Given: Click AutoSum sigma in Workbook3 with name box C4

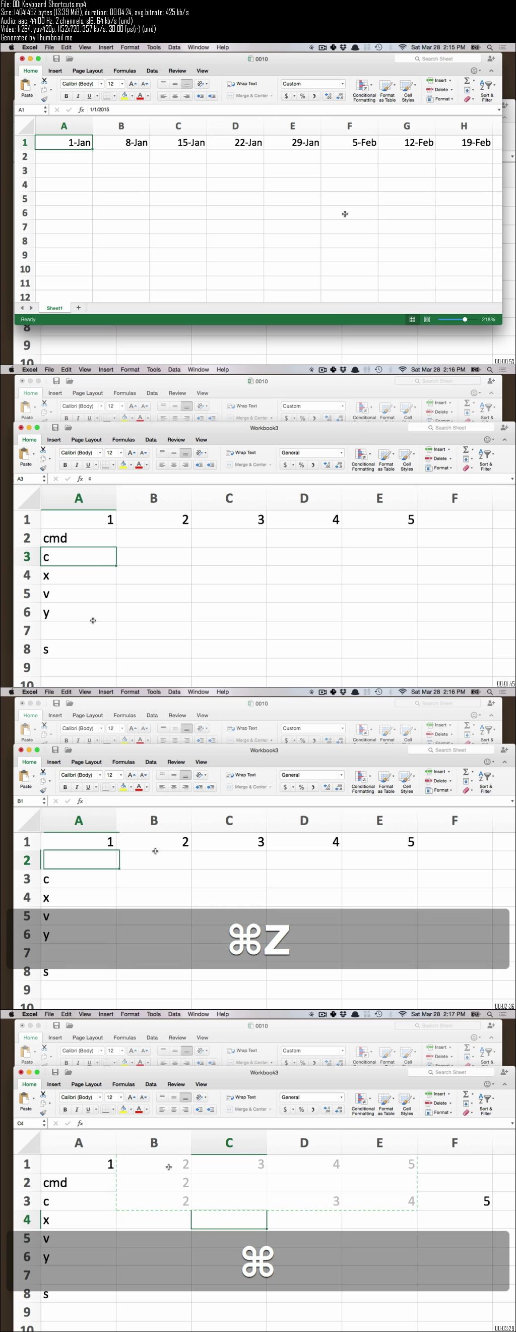Looking at the screenshot, I should click(x=466, y=1093).
